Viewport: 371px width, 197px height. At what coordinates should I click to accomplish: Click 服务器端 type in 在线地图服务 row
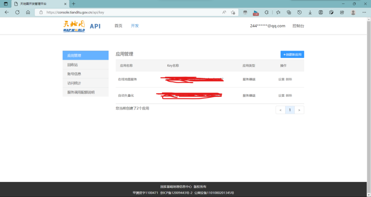[x=249, y=79]
